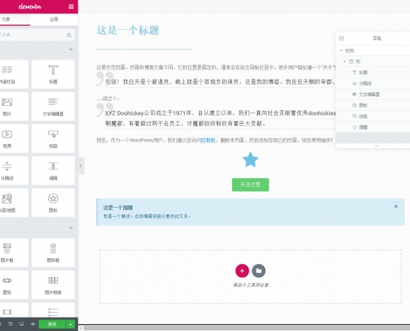Select the icon list widget
The image size is (410, 331).
[53, 310]
